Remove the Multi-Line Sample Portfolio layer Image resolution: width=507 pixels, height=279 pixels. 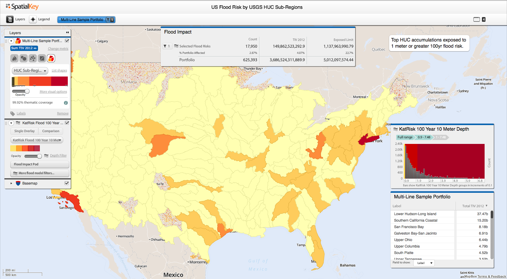tap(63, 114)
